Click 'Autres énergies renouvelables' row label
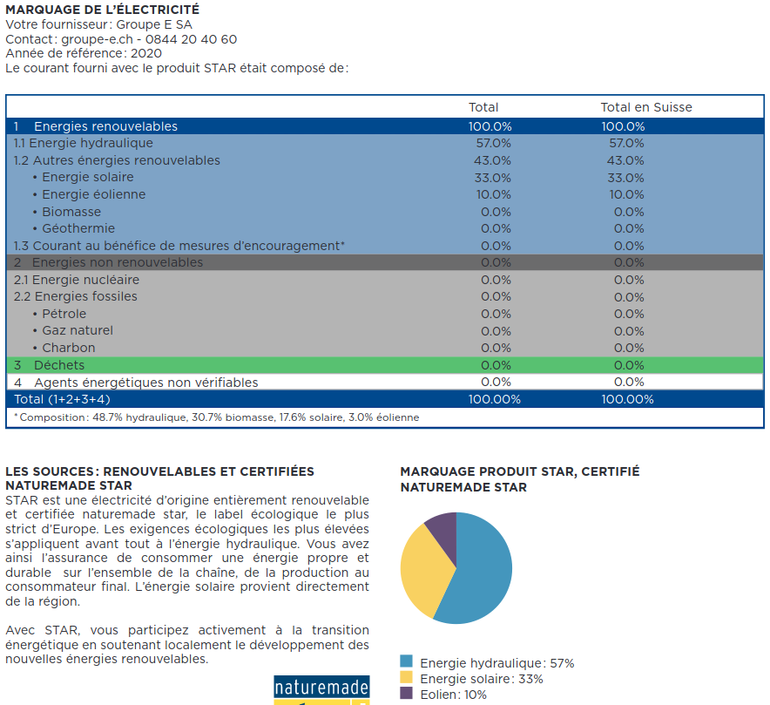This screenshot has width=770, height=705. tap(126, 160)
